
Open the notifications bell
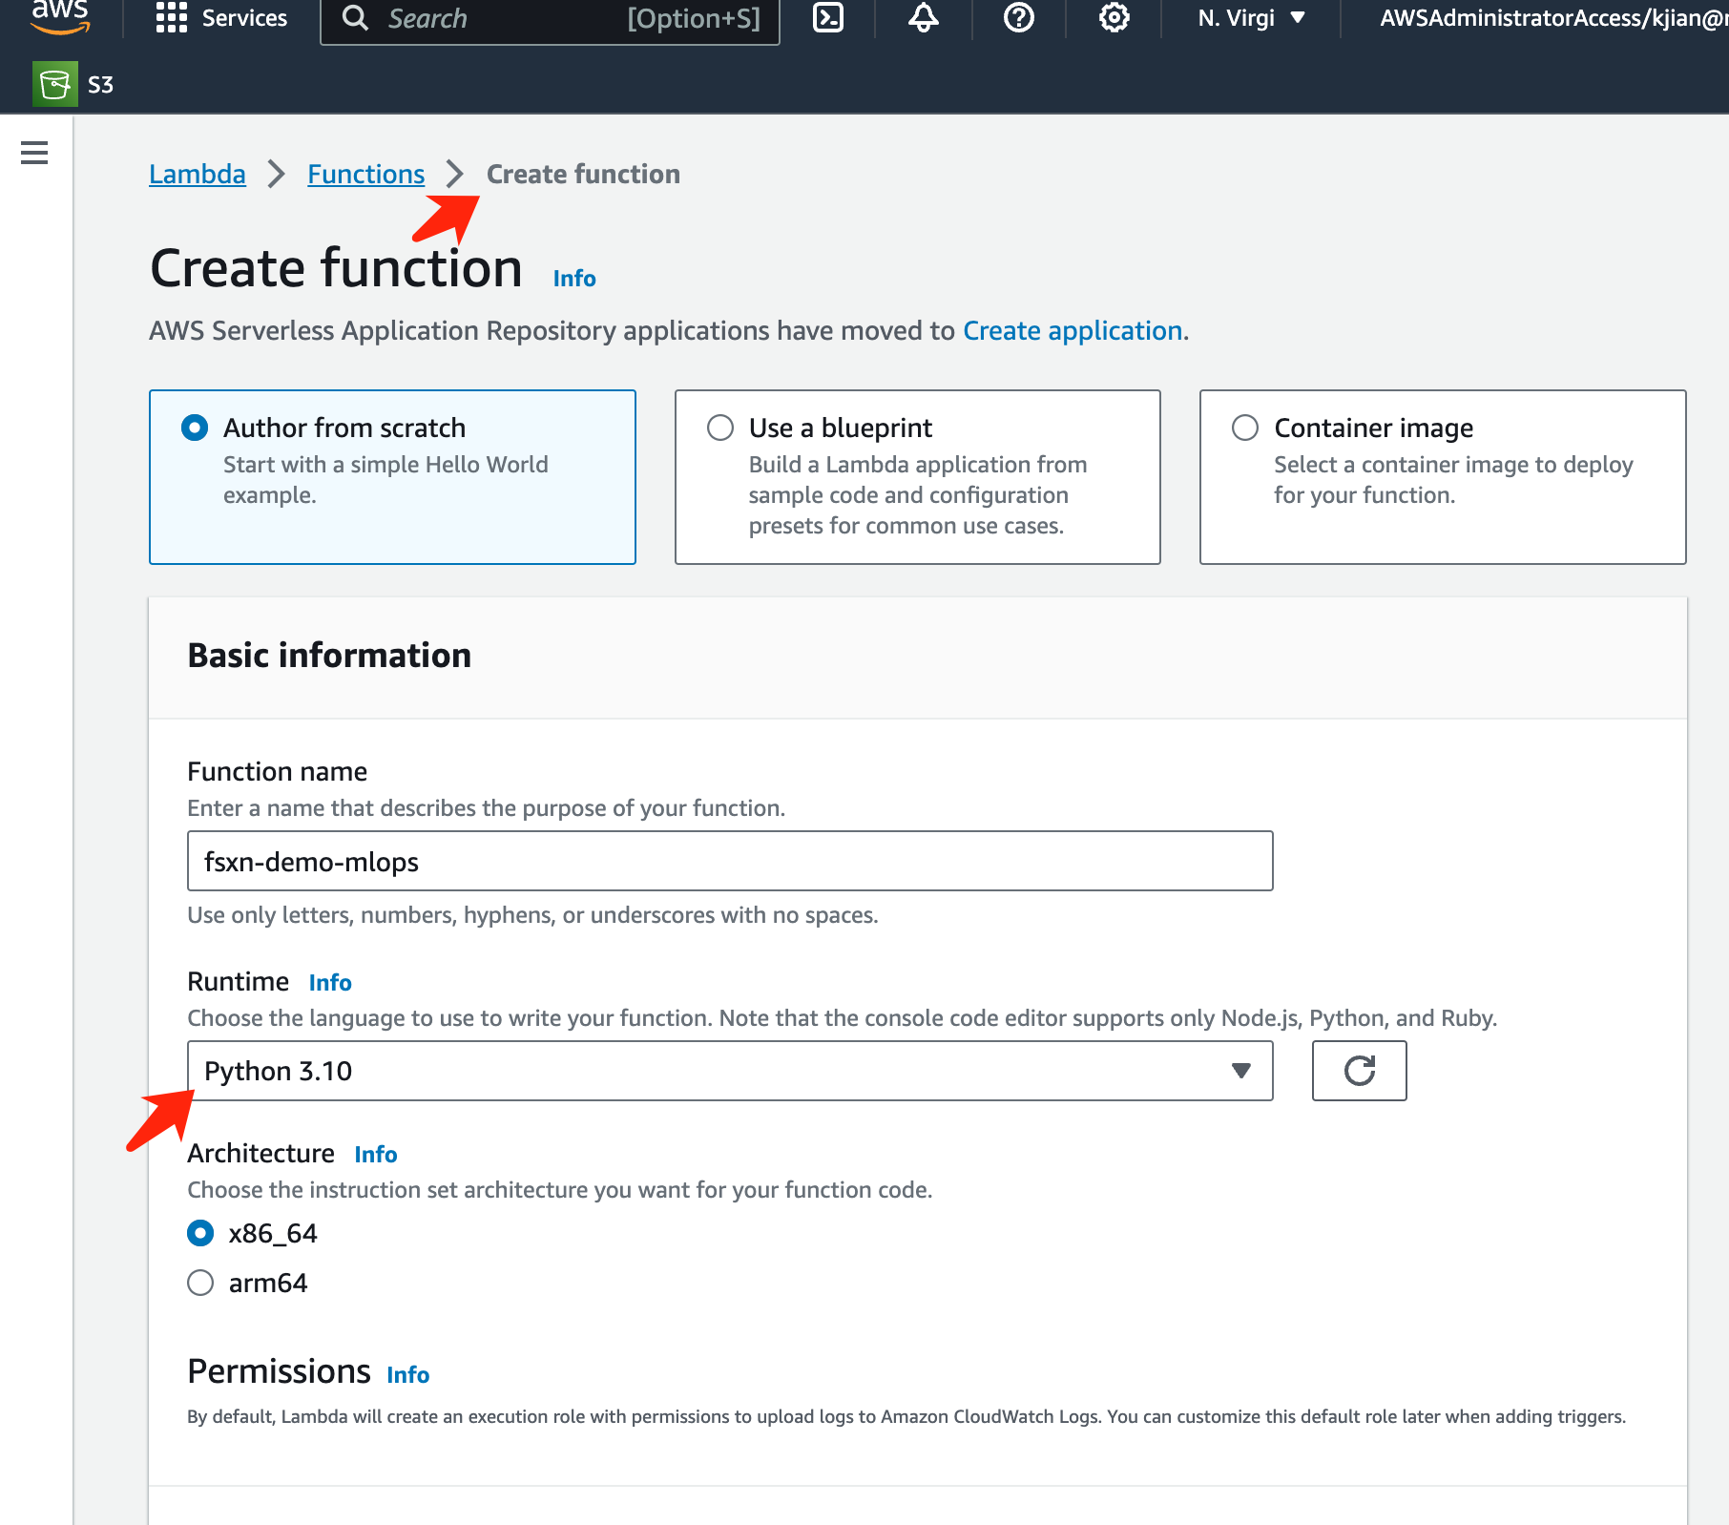click(x=923, y=17)
